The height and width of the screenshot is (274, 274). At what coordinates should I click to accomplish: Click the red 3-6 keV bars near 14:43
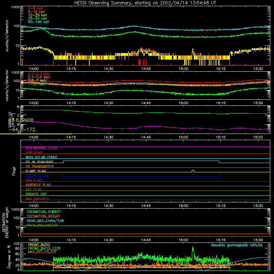142,62
